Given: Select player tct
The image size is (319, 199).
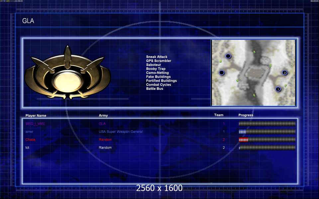Looking at the screenshot, I should tap(27, 147).
